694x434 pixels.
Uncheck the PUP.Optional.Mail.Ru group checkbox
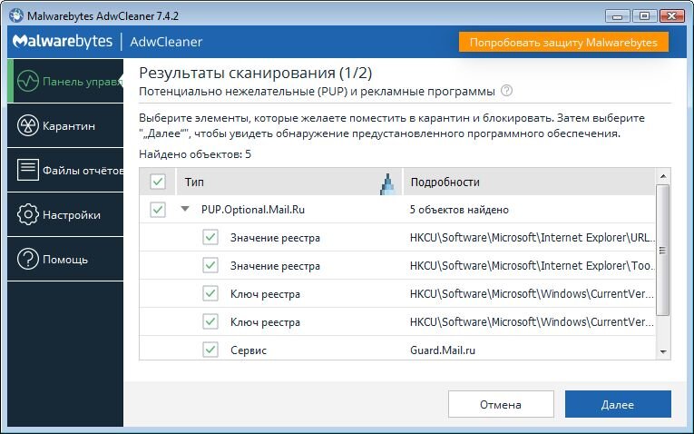click(x=158, y=210)
